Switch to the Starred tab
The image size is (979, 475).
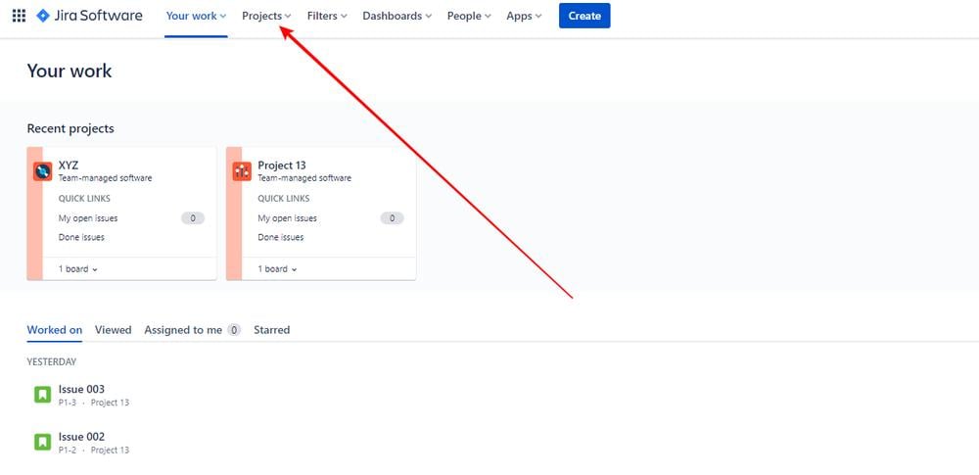click(271, 330)
